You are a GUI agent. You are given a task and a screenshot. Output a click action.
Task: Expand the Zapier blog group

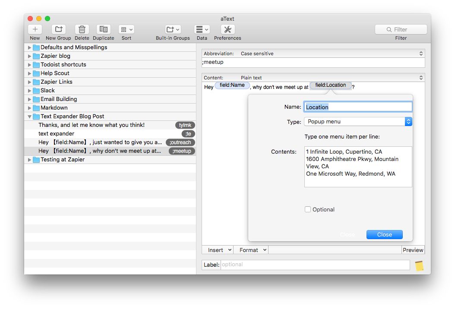[29, 56]
